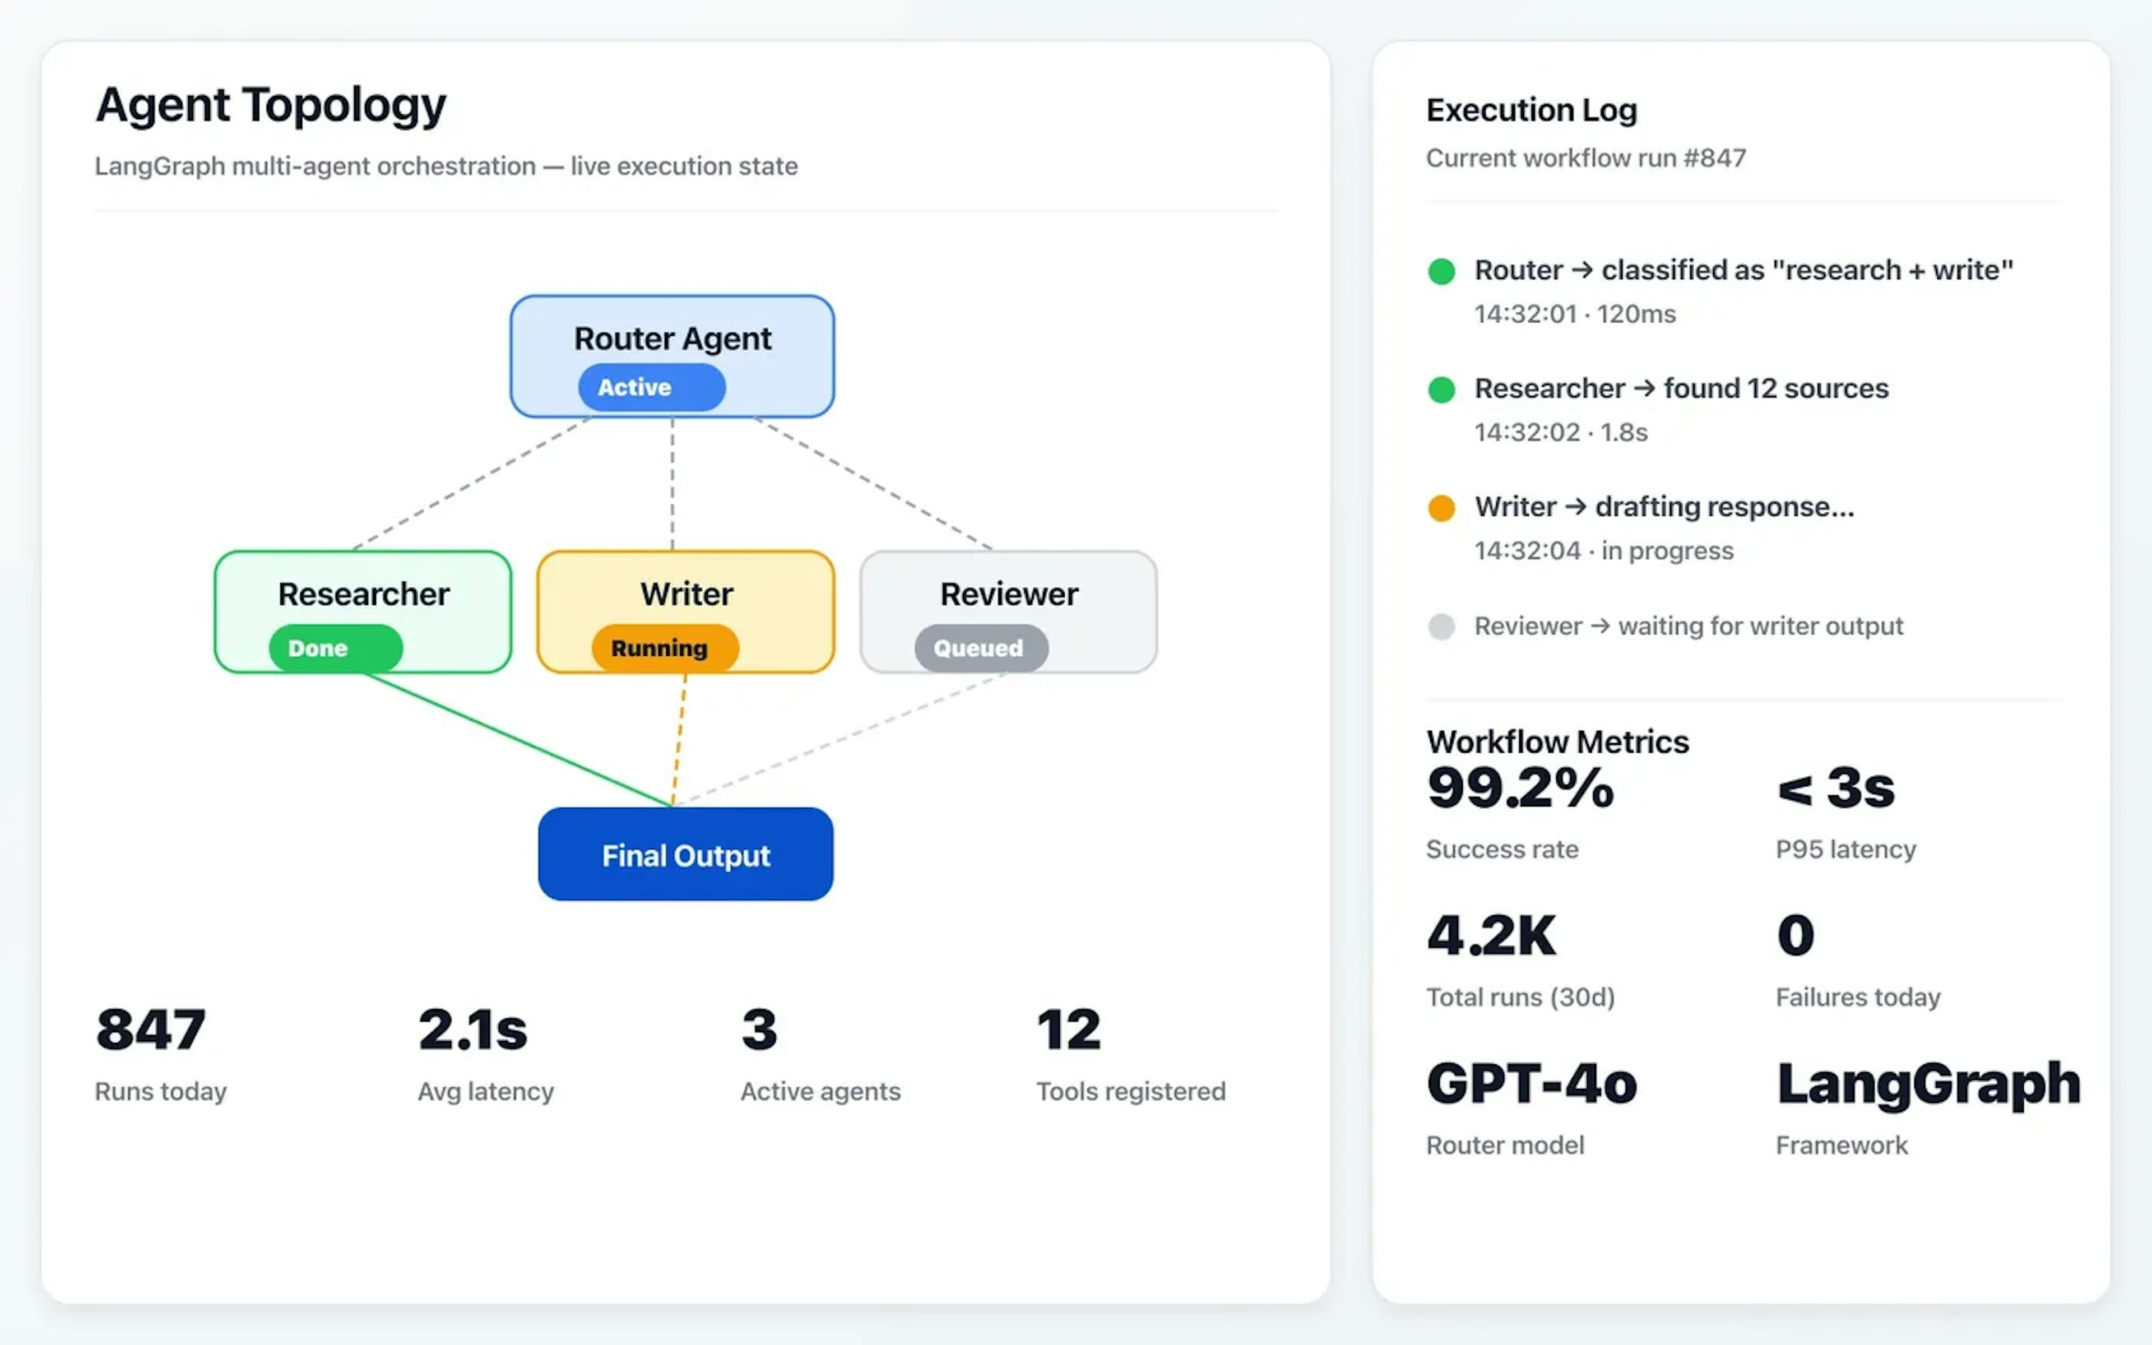Click the orange status dot beside the Writer log entry
The width and height of the screenshot is (2152, 1345).
1443,507
